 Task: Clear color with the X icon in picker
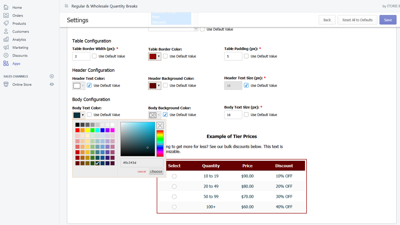tap(160, 126)
